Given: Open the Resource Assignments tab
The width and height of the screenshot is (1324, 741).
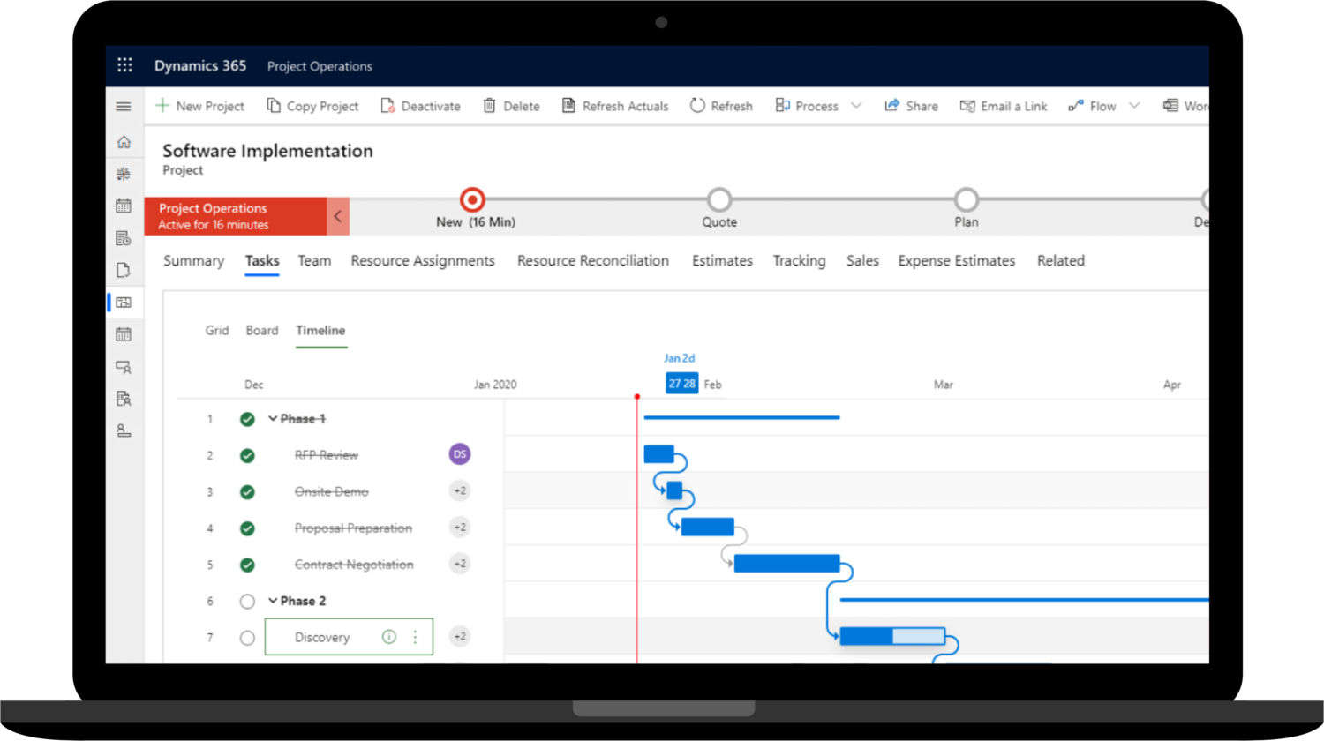Looking at the screenshot, I should click(423, 260).
